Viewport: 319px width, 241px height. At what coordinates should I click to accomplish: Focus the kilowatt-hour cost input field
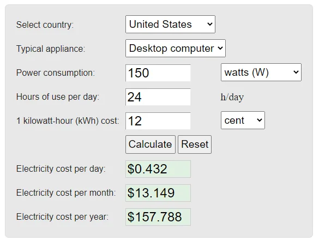[158, 121]
